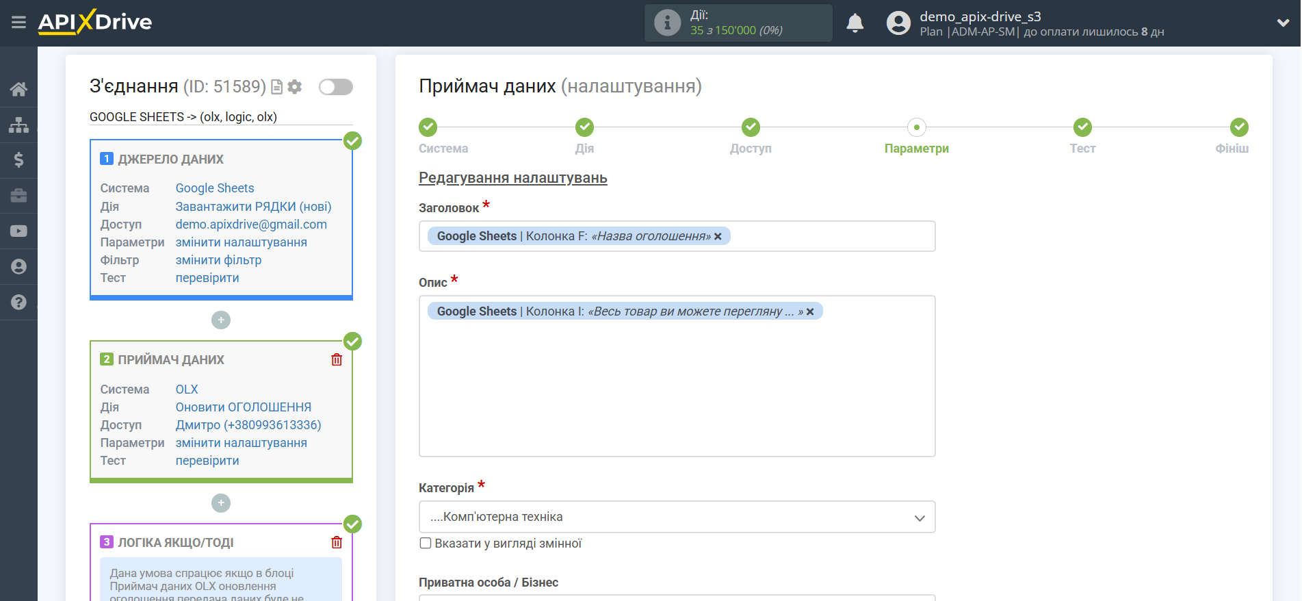The width and height of the screenshot is (1302, 601).
Task: Open demo.apixdrive@gmail.com access link
Action: point(251,224)
